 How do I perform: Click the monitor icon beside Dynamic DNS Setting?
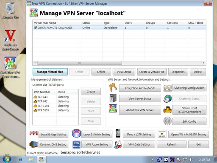point(33,144)
